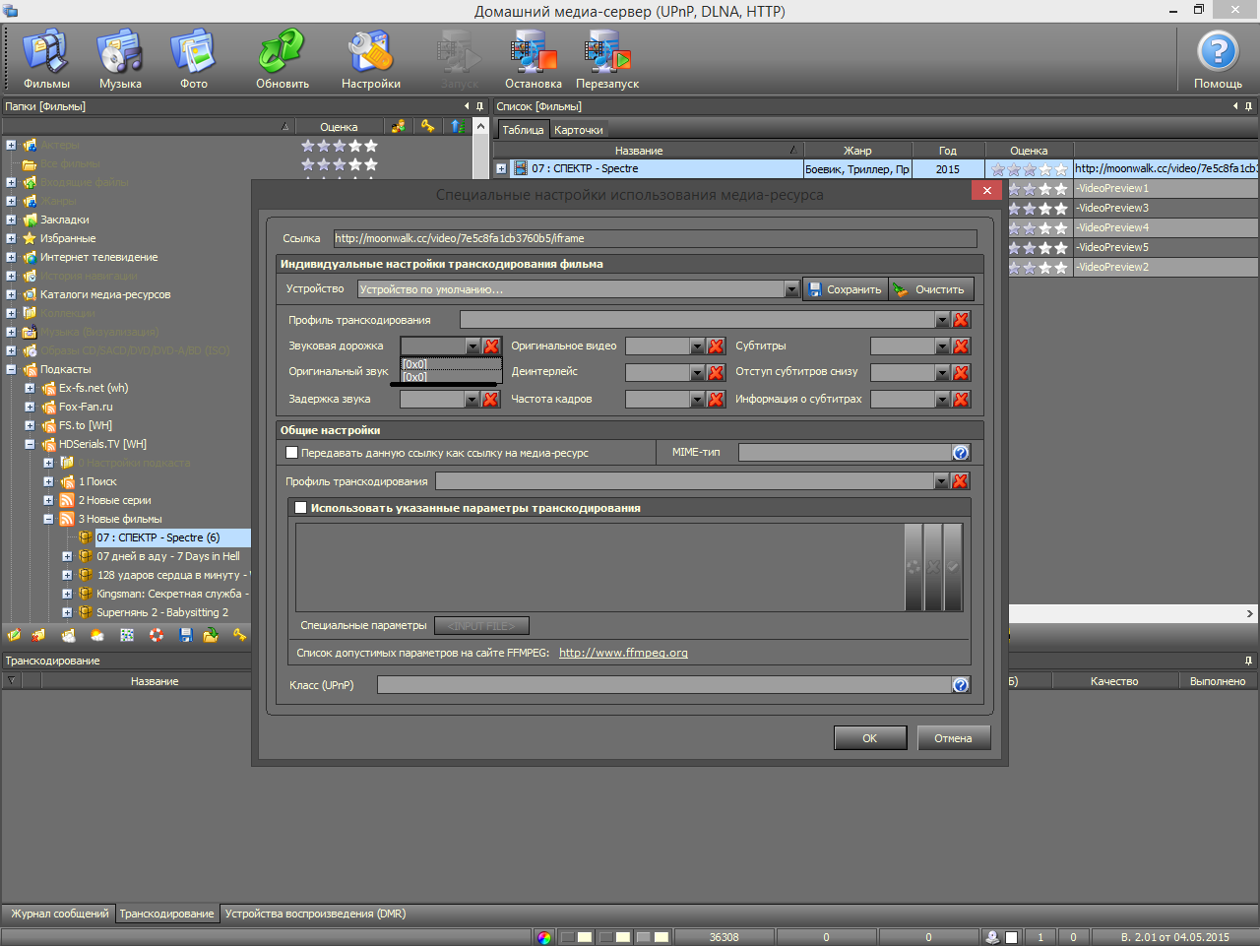Click the MIME-тип help question icon
1260x946 pixels.
tap(961, 453)
